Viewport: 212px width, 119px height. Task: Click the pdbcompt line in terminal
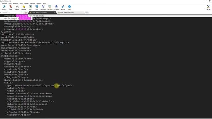pyautogui.click(x=27, y=21)
